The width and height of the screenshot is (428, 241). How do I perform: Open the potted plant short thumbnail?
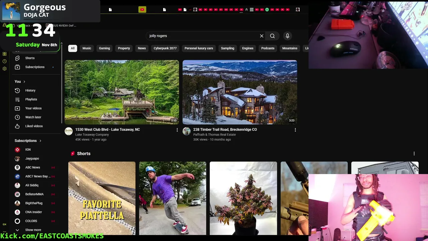click(243, 198)
